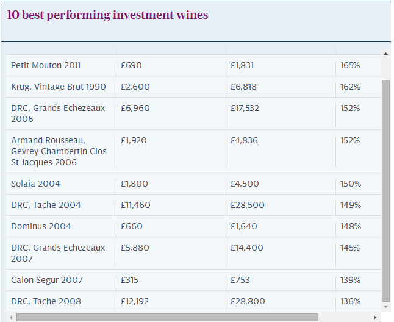Click the vertical scrollbar down arrow

pyautogui.click(x=385, y=307)
